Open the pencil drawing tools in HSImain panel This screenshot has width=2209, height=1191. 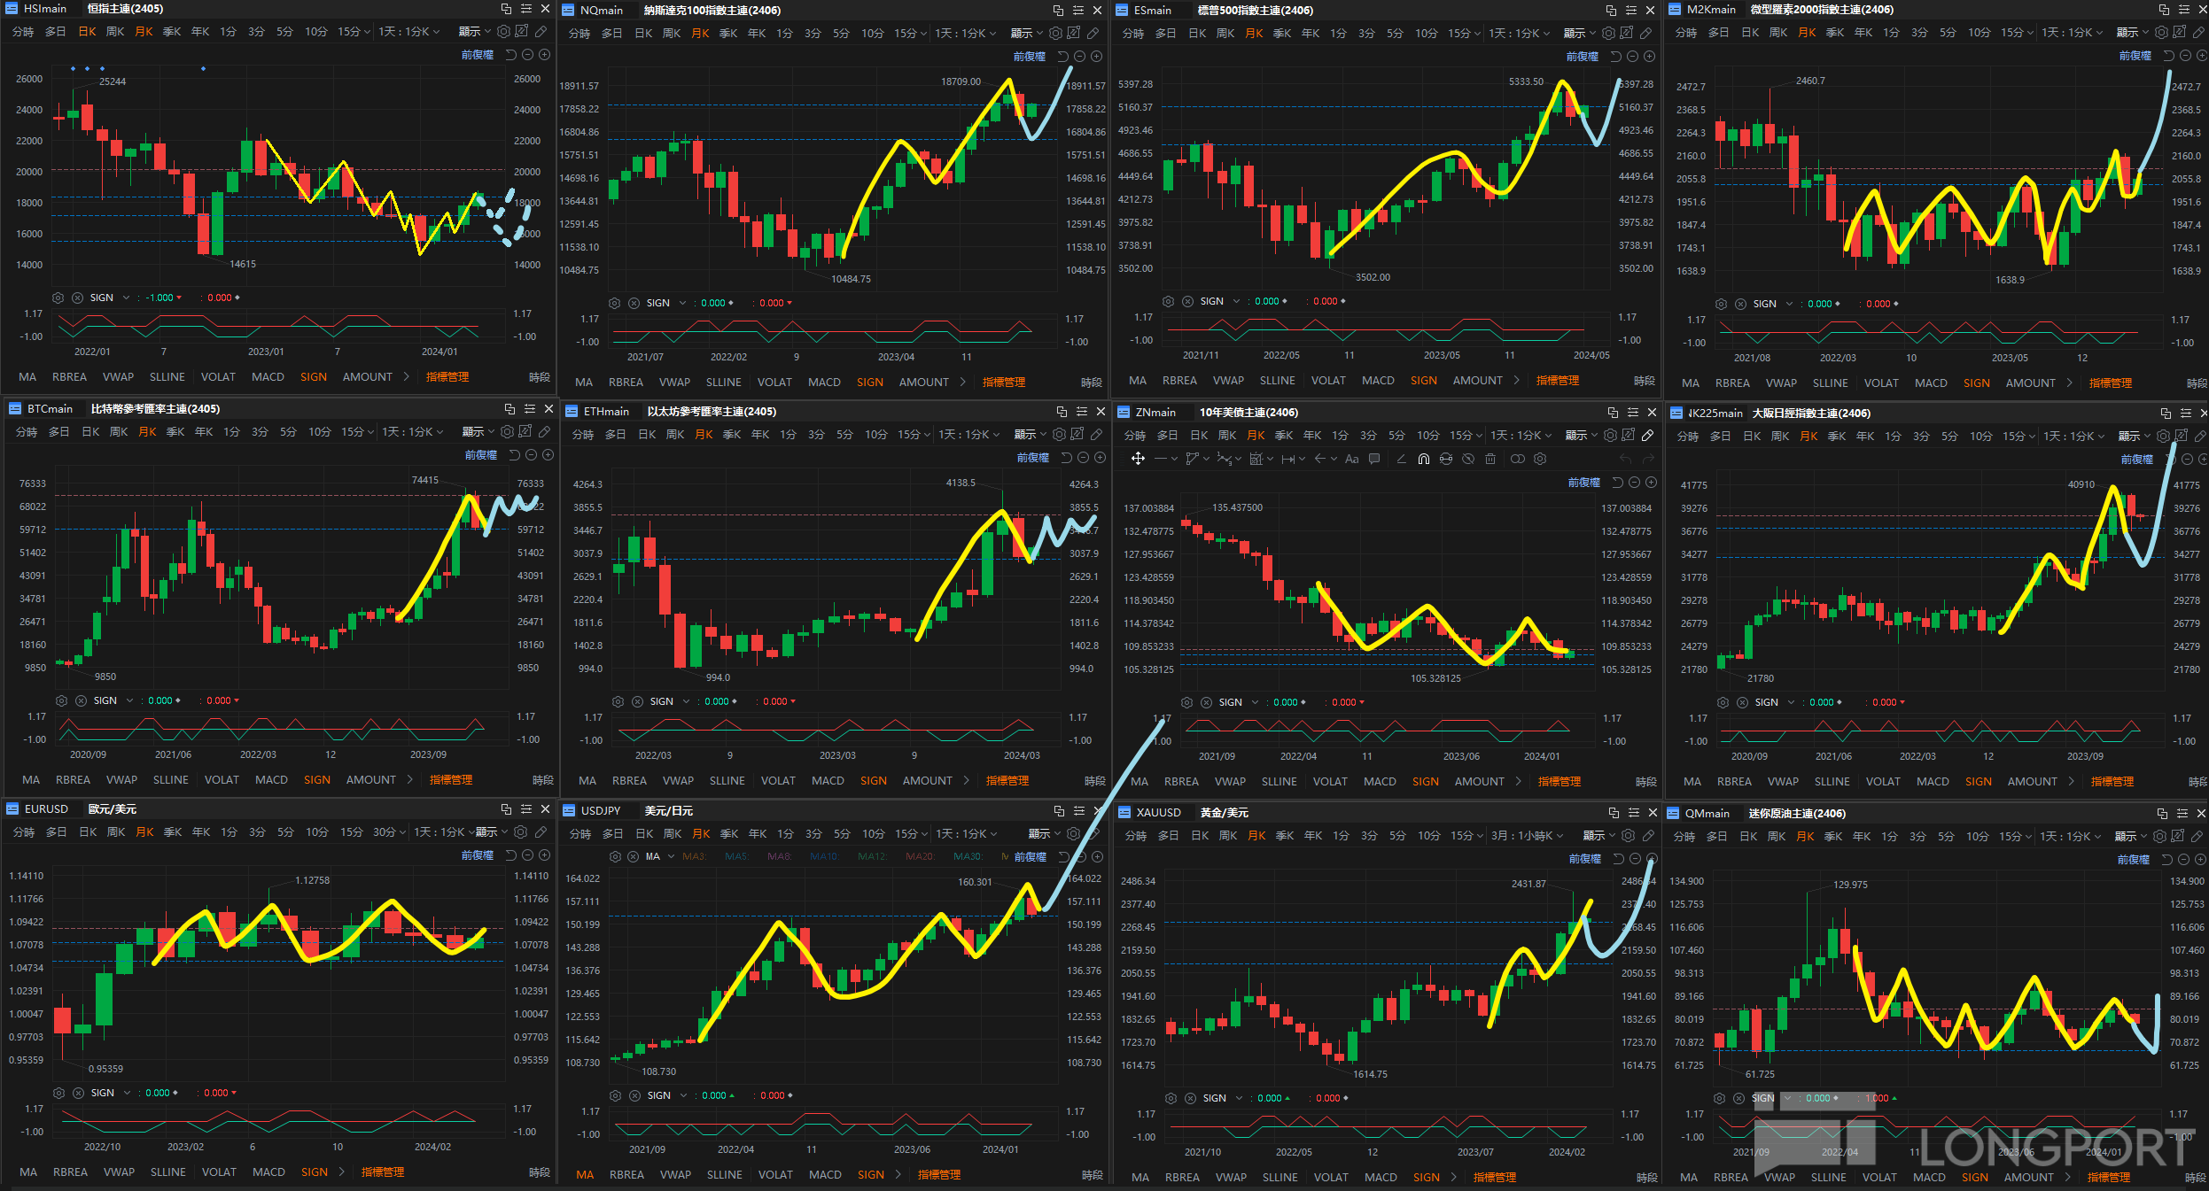(x=541, y=31)
